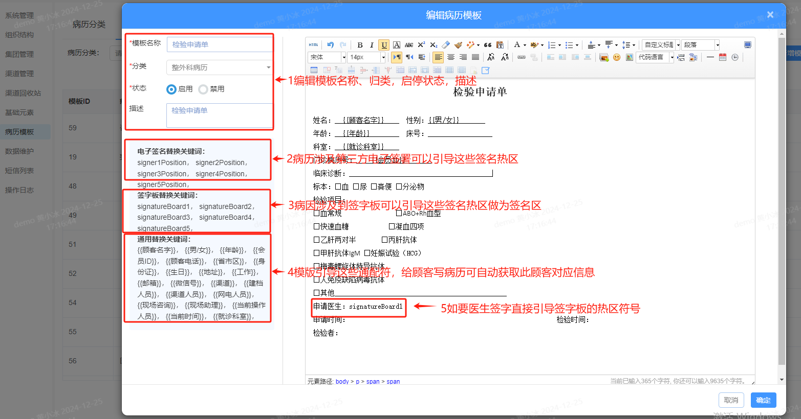Open the 段落 paragraph format dropdown

(x=701, y=45)
